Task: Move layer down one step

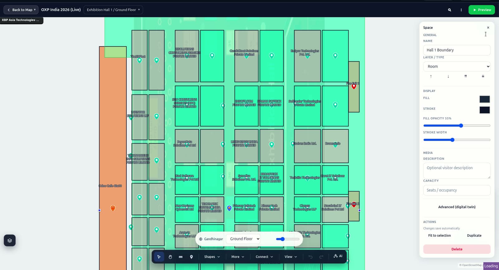Action: pyautogui.click(x=448, y=76)
